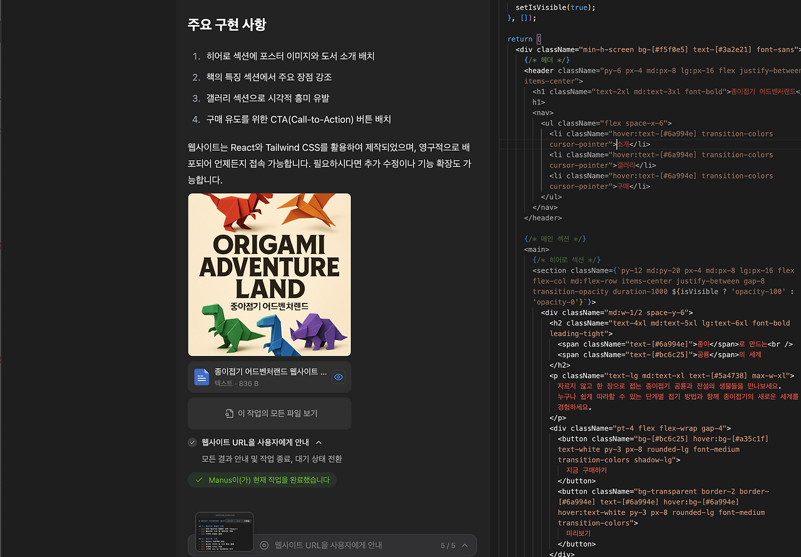Image resolution: width=801 pixels, height=557 pixels.
Task: Click the Manus 작업 완료 green status message
Action: pos(262,480)
